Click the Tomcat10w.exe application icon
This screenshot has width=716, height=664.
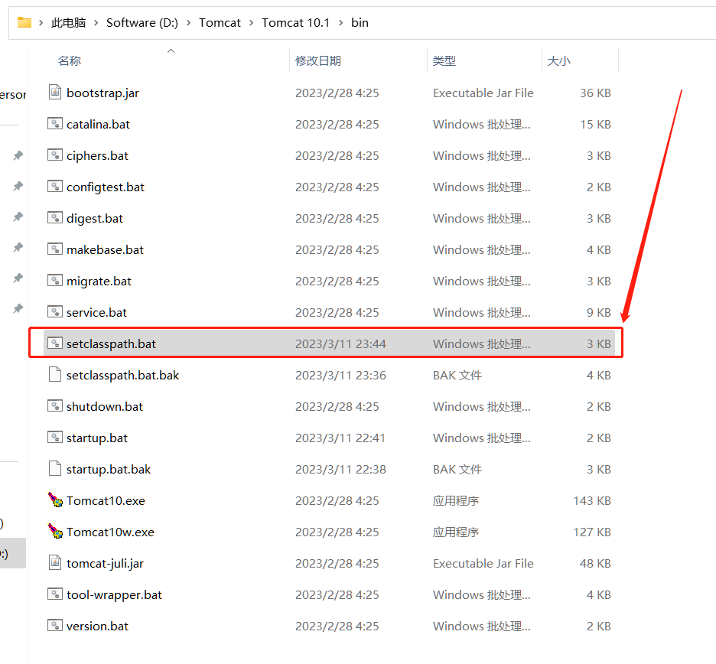[x=55, y=532]
